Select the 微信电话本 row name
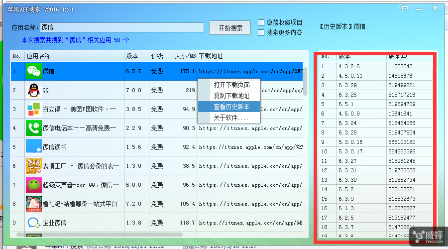The height and width of the screenshot is (249, 448). coord(79,128)
